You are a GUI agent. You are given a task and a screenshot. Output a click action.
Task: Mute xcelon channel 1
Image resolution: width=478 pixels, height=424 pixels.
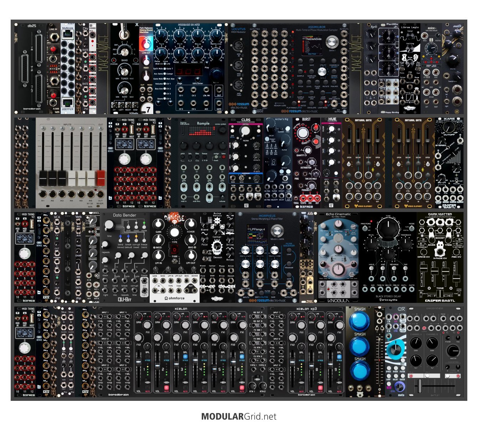coord(148,387)
